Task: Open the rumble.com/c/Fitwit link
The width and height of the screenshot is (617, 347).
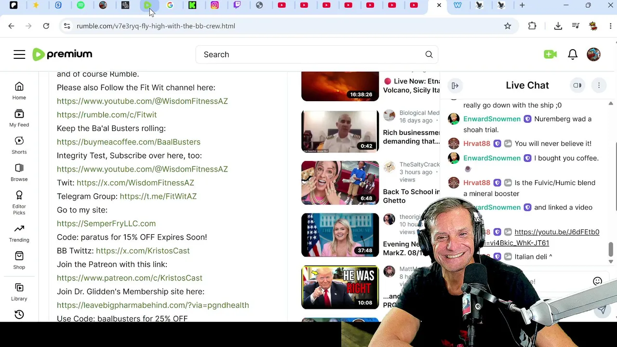Action: (107, 115)
